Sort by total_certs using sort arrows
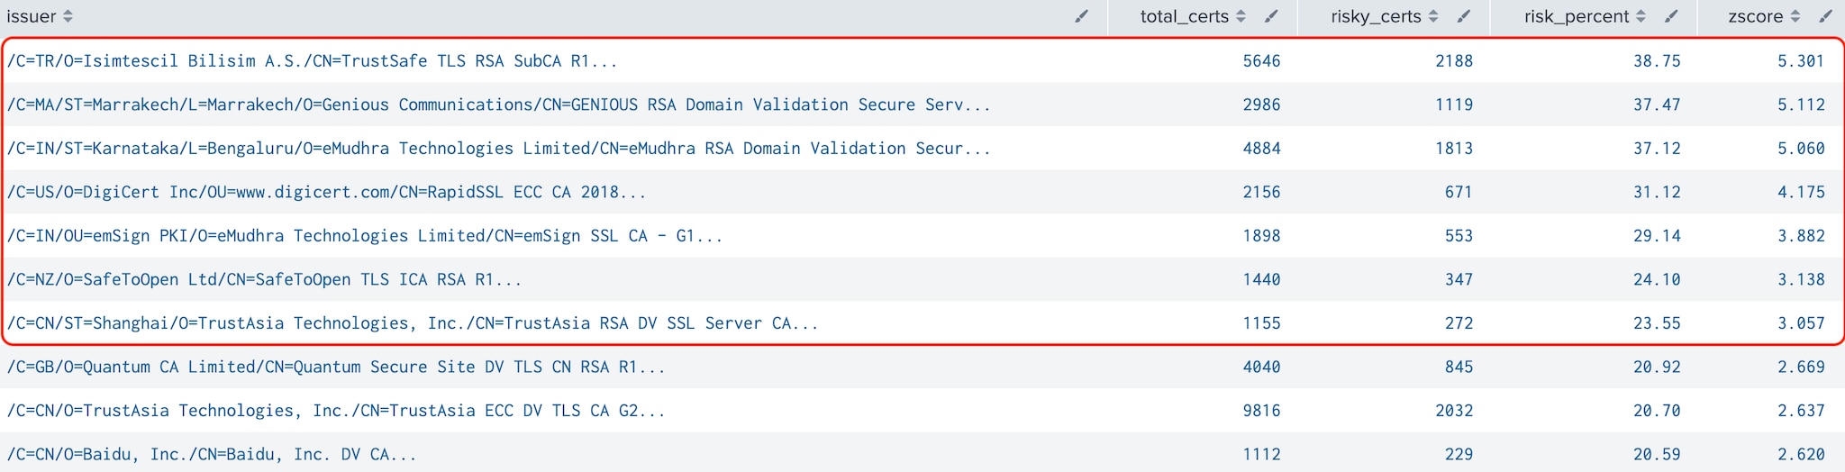Image resolution: width=1845 pixels, height=472 pixels. pyautogui.click(x=1241, y=16)
